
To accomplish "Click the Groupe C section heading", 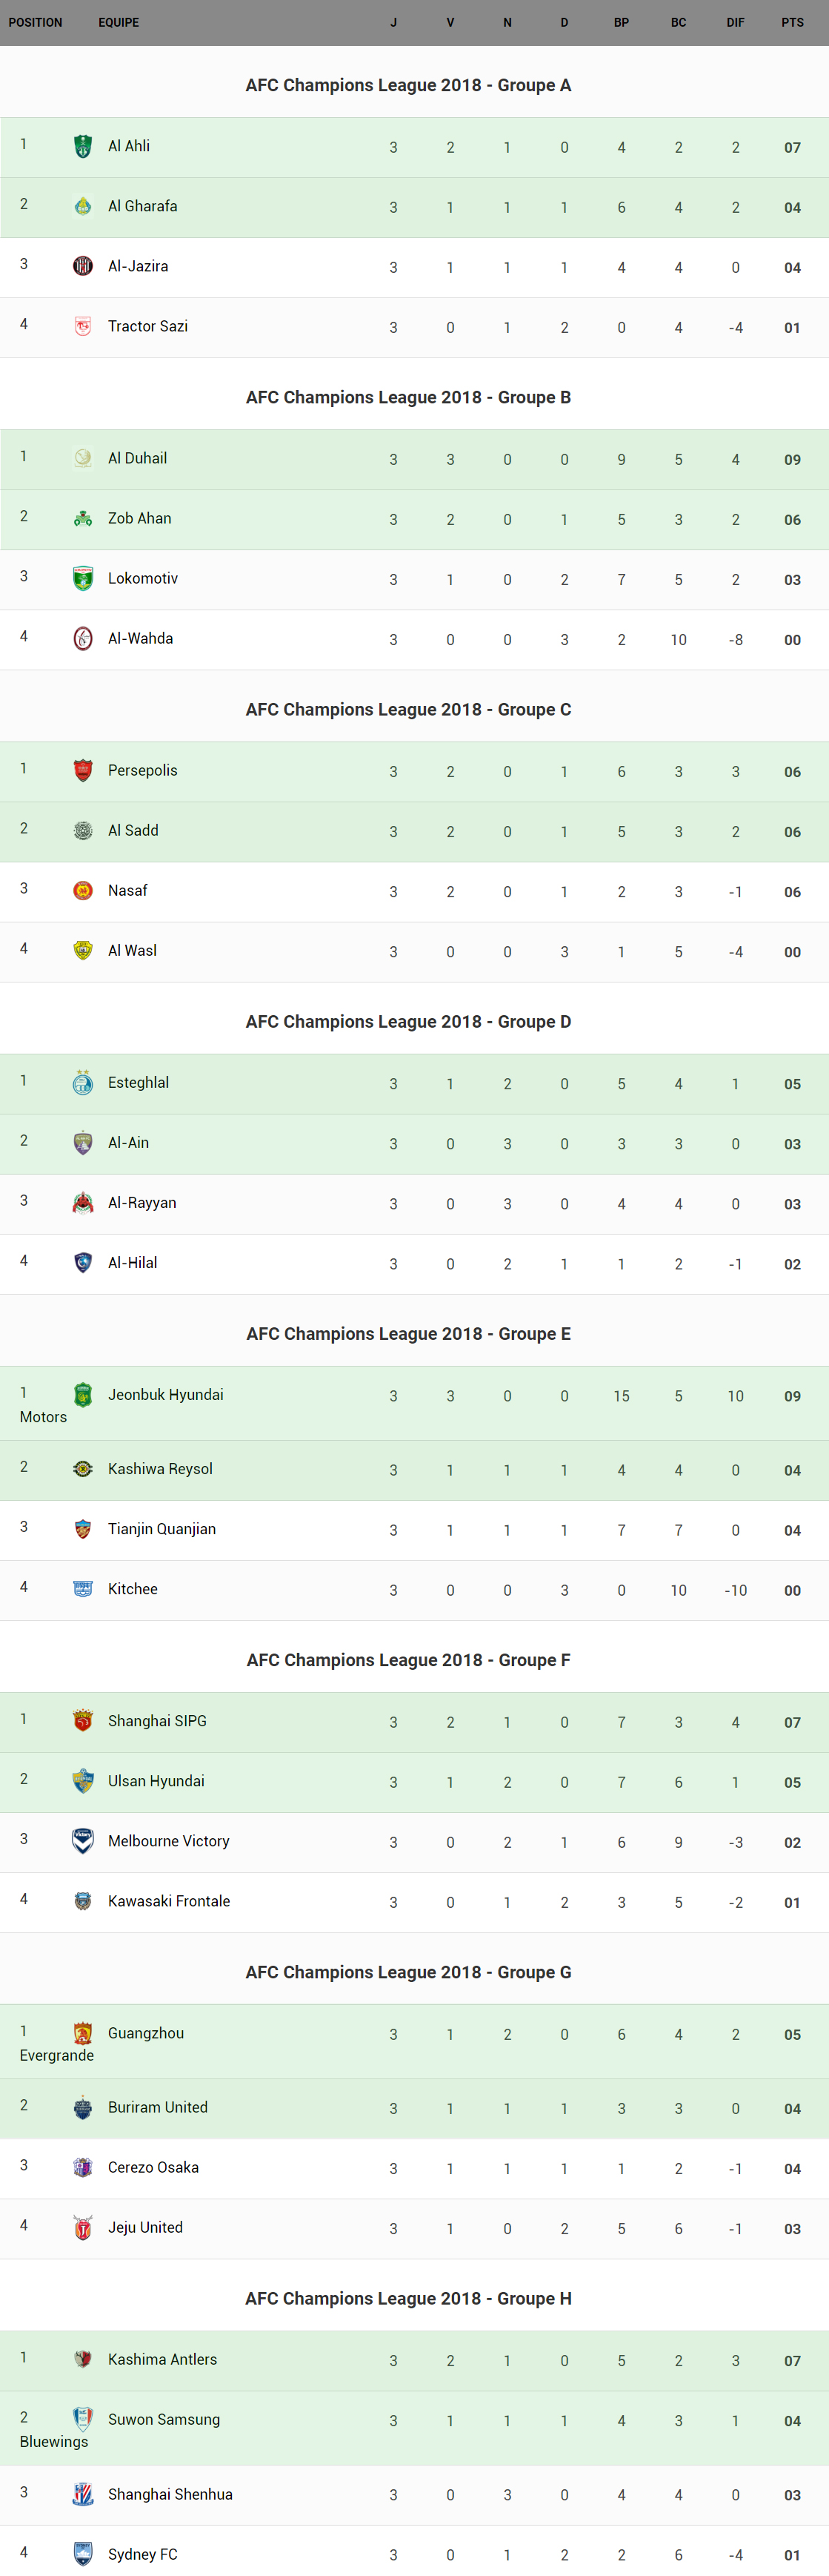I will coord(408,710).
